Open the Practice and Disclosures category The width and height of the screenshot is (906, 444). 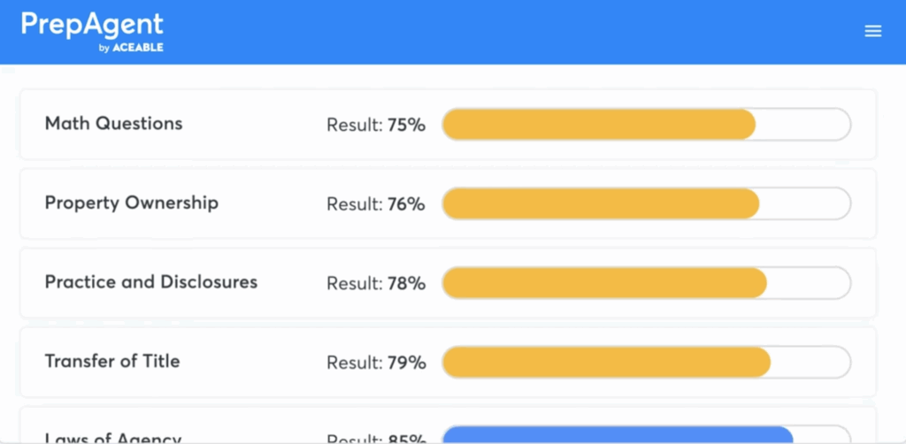click(151, 283)
